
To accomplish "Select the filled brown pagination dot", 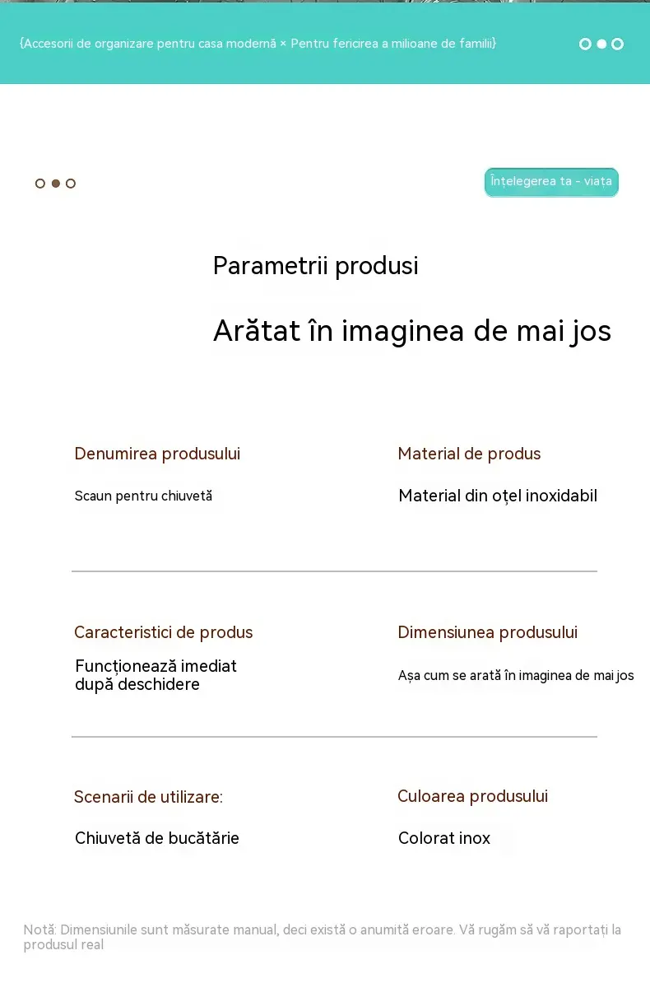I will (56, 184).
